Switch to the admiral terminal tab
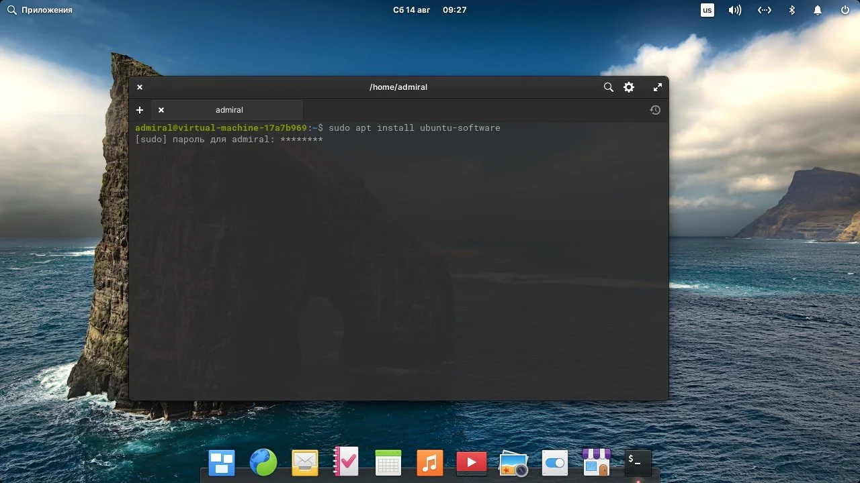The height and width of the screenshot is (483, 860). click(x=228, y=109)
